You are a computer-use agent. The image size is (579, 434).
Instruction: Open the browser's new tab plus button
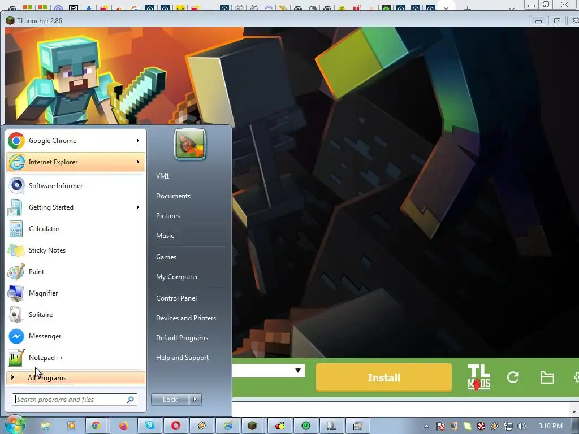(x=467, y=8)
